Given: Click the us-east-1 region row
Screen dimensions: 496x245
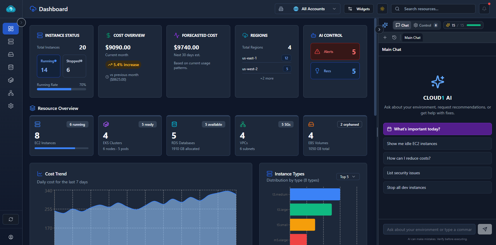Looking at the screenshot, I should [267, 58].
